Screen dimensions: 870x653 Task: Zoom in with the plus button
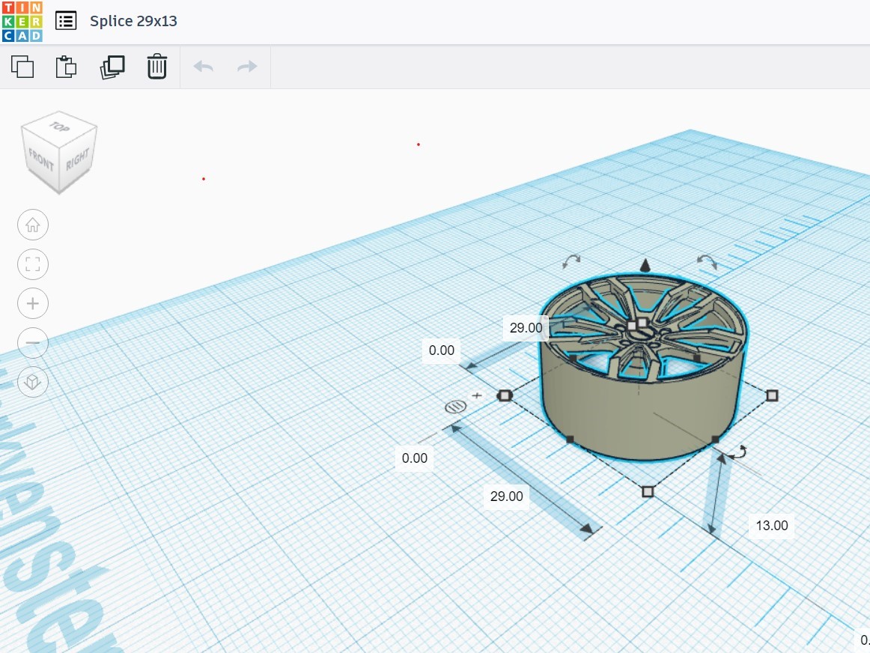pos(33,303)
